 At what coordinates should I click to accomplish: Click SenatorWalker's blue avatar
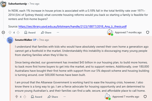[x=10, y=40]
